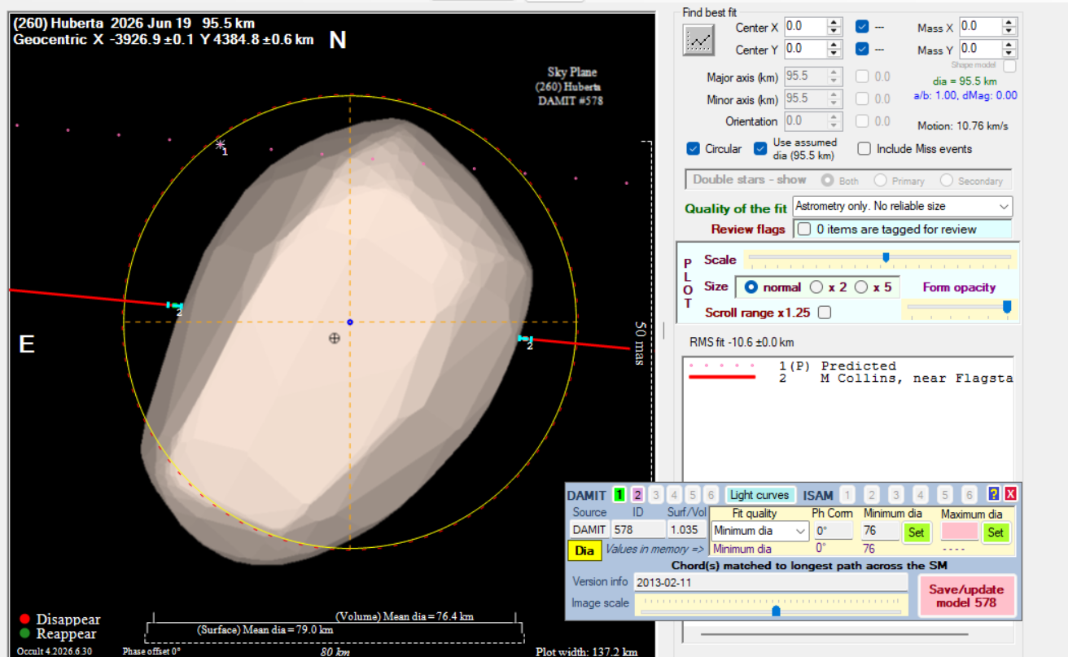Viewport: 1068px width, 657px height.
Task: Click the Version info text field
Action: pyautogui.click(x=772, y=582)
